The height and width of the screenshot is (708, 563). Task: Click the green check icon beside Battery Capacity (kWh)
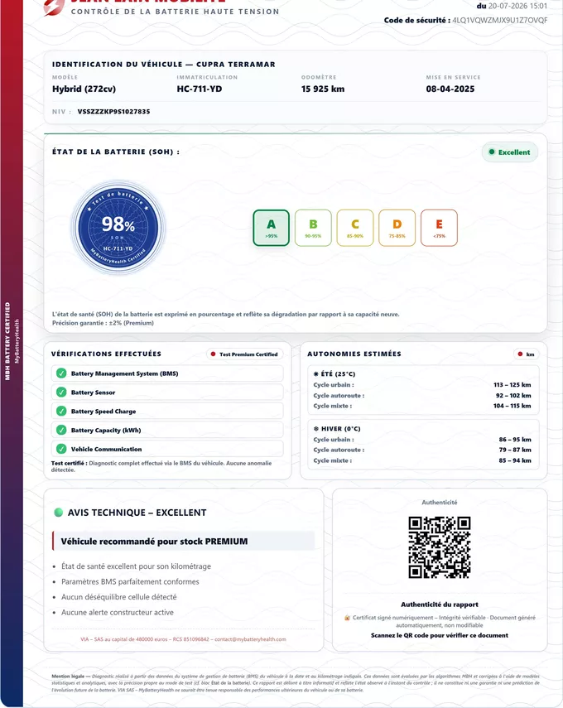(x=61, y=431)
